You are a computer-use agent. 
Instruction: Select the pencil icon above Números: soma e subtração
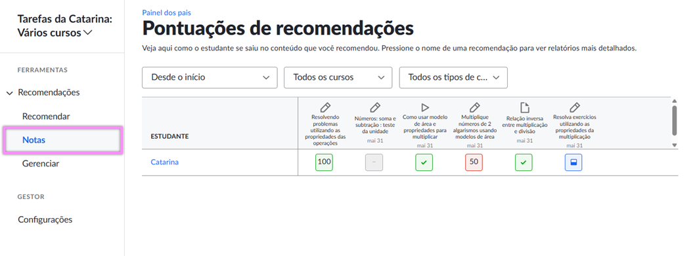pos(375,107)
